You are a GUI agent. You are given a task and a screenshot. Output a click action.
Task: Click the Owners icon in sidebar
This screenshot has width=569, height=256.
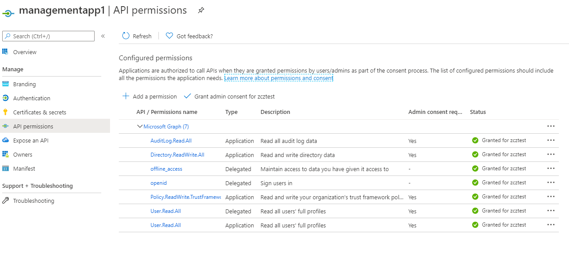coord(5,154)
